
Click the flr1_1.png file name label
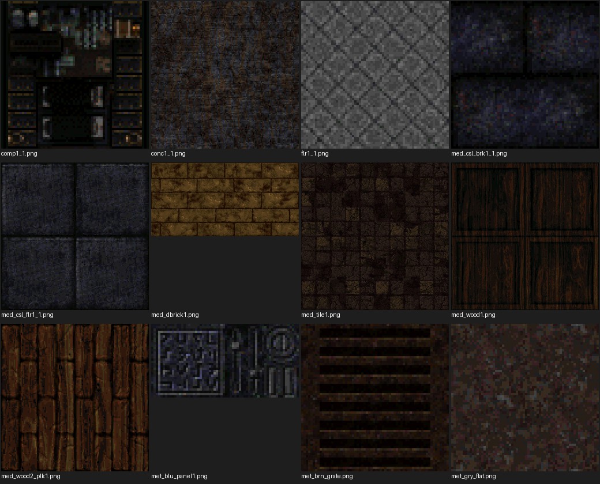pos(314,153)
